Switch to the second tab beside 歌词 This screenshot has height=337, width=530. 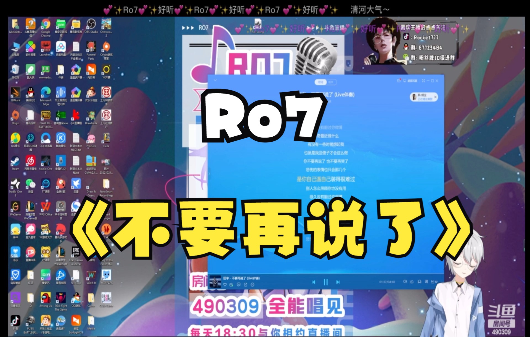pos(331,82)
